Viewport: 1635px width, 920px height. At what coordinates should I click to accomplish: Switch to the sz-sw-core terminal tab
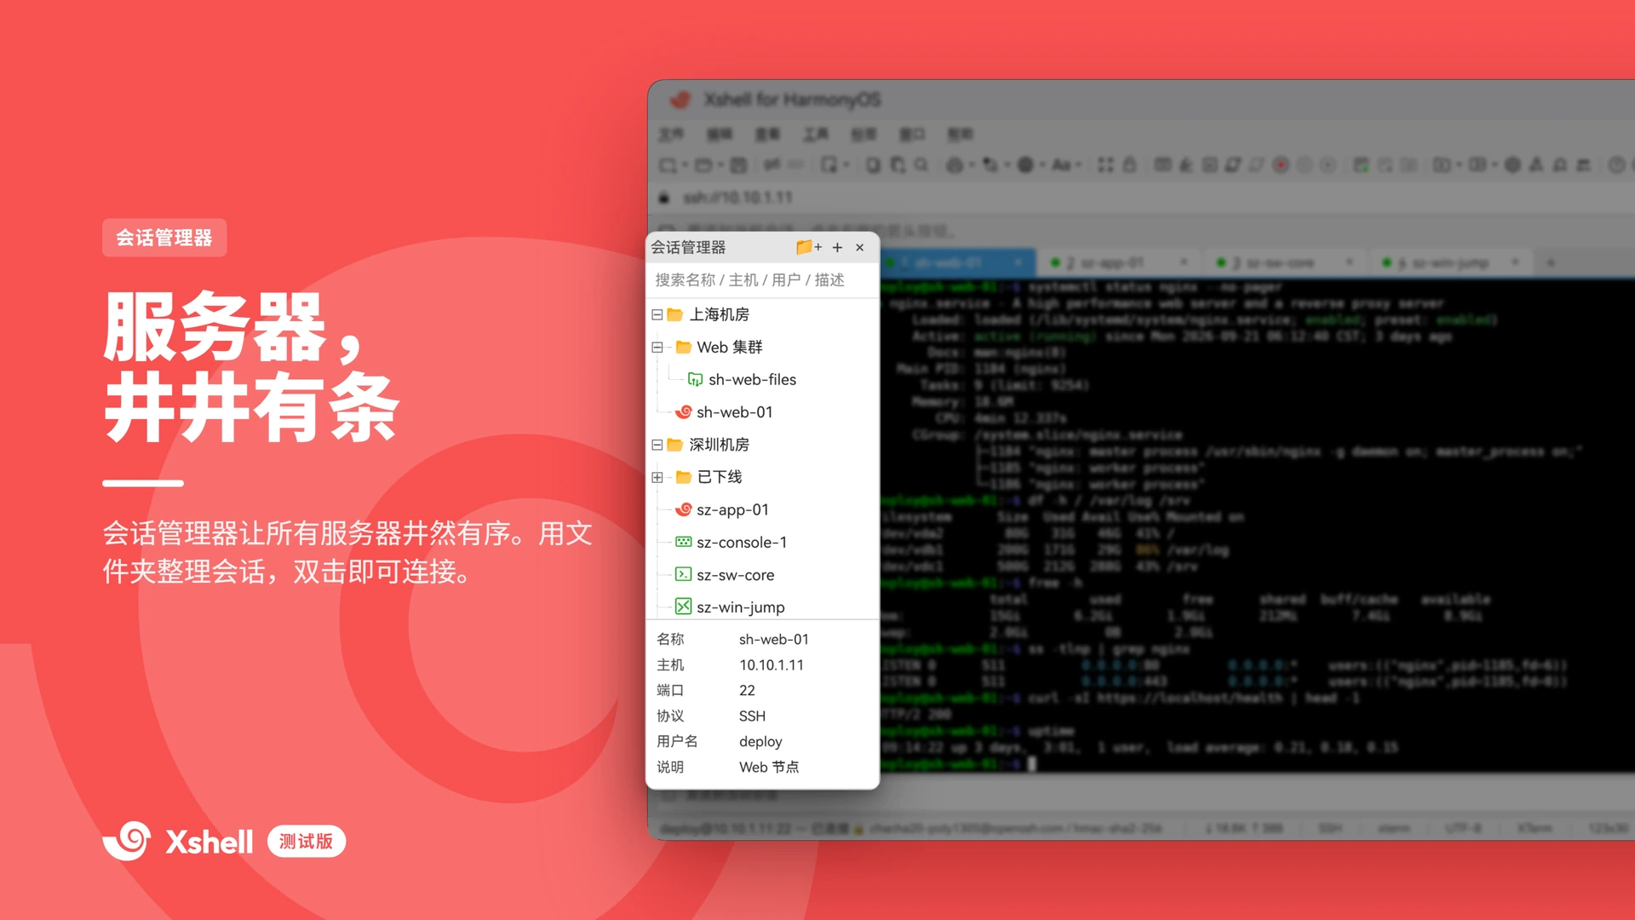click(1283, 262)
